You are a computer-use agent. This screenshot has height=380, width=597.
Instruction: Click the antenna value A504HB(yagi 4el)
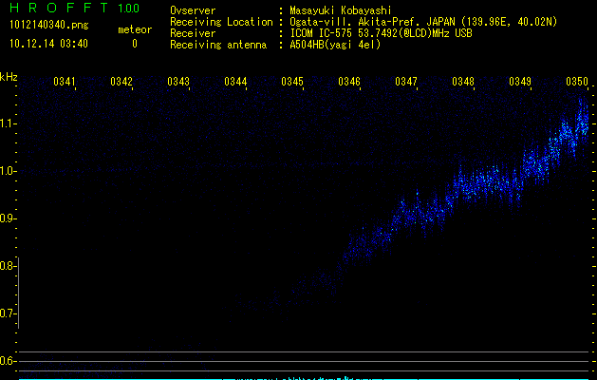tap(335, 45)
